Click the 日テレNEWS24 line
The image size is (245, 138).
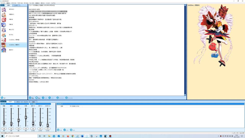click(34, 21)
